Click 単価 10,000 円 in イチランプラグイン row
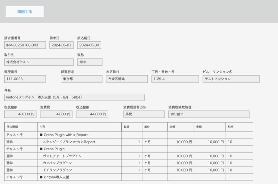 tap(181, 170)
